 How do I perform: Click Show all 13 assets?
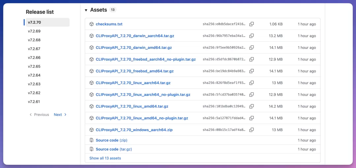point(105,158)
